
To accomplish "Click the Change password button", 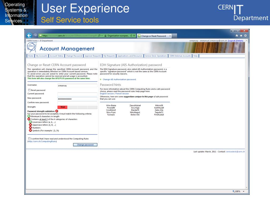I will pos(85,145).
